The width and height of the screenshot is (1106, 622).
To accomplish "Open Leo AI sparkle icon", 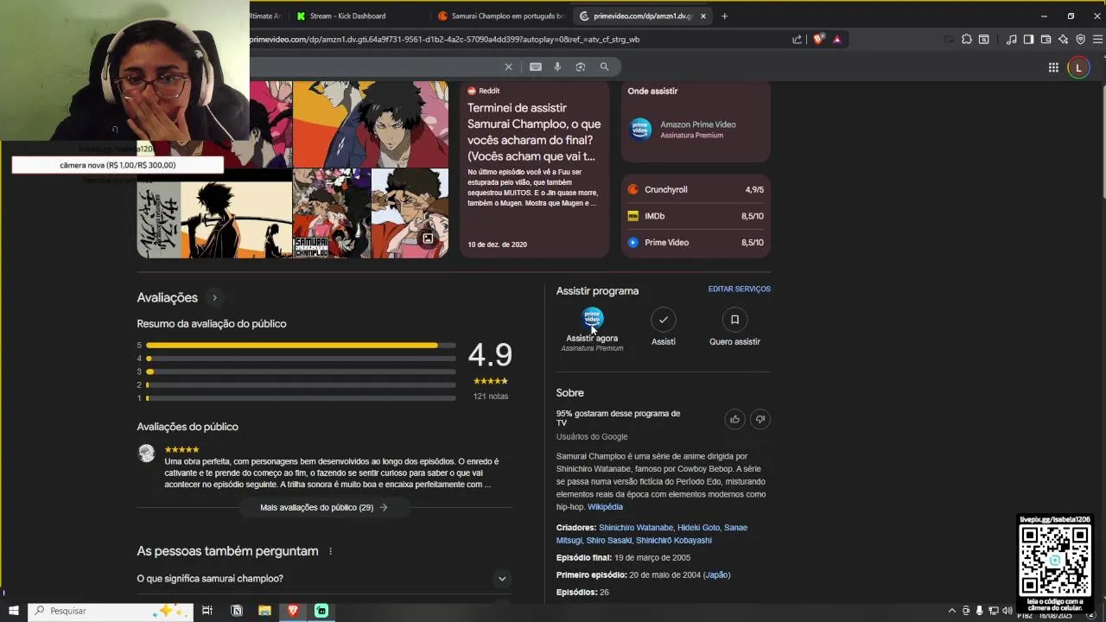I will [x=1063, y=39].
